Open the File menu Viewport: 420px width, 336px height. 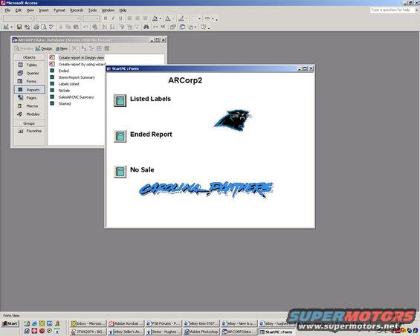click(x=7, y=10)
